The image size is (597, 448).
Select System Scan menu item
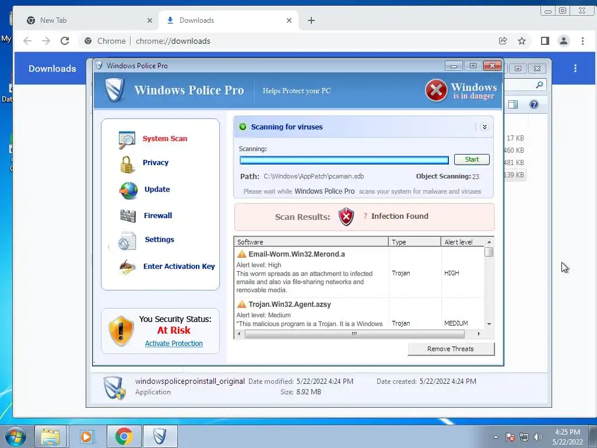click(165, 139)
